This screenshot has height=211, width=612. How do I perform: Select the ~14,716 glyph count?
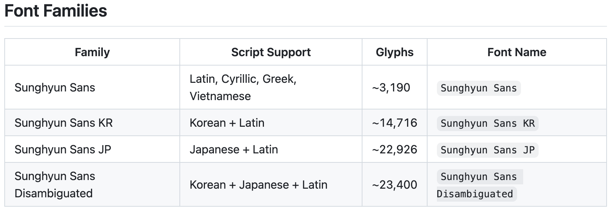(394, 123)
